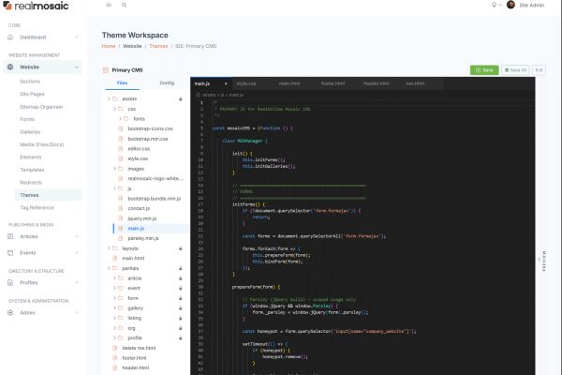562x375 pixels.
Task: Toggle the sidebar collapse icon in header
Action: coord(109,5)
